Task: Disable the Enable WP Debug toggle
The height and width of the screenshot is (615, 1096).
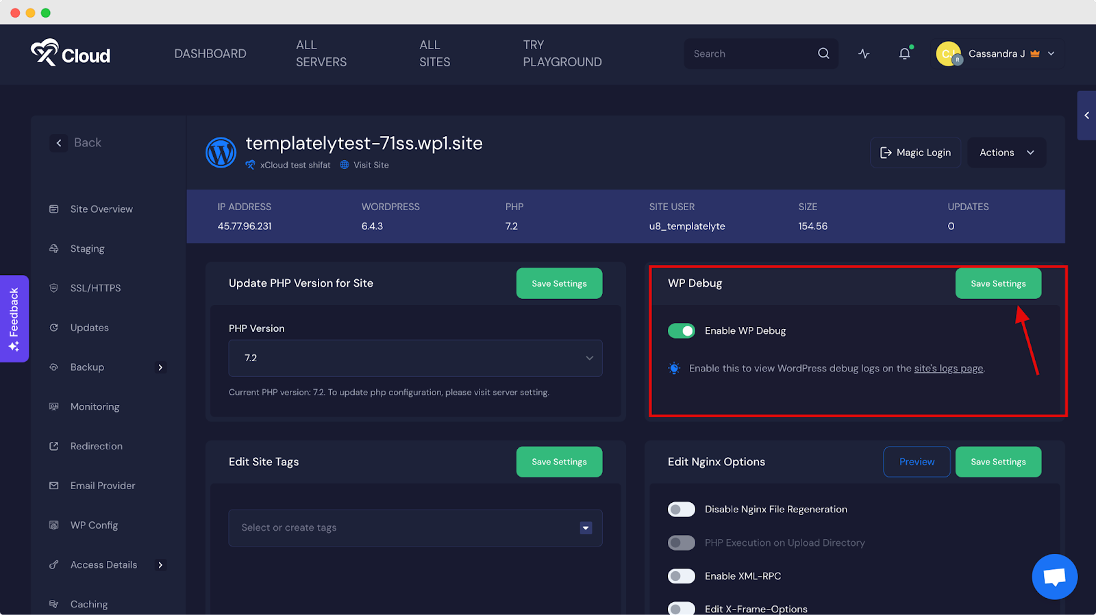Action: 681,331
